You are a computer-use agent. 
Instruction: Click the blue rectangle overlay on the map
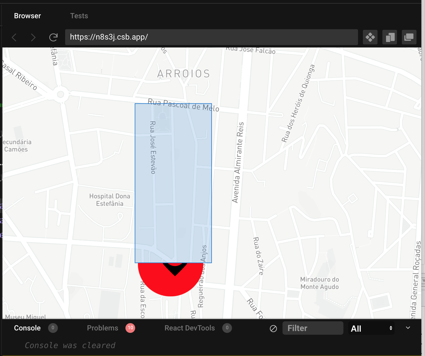[x=173, y=183]
